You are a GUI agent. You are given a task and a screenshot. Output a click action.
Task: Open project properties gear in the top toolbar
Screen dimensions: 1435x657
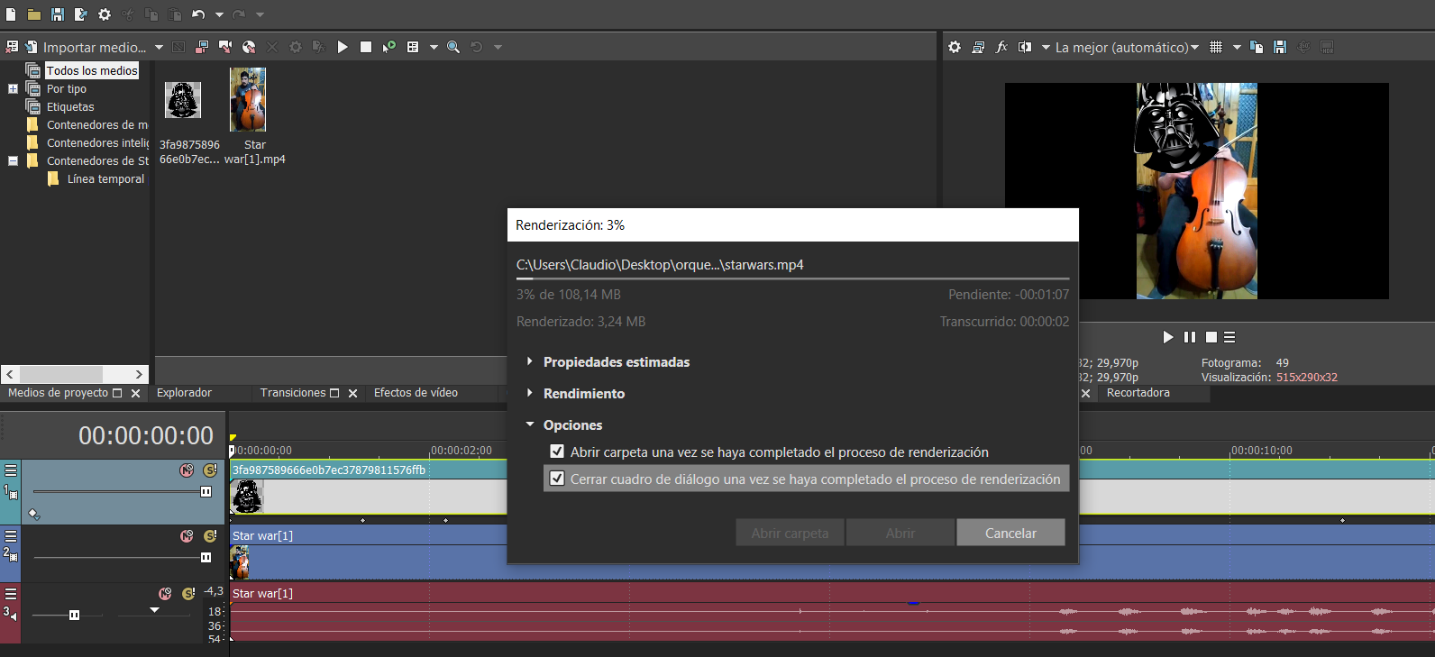105,14
